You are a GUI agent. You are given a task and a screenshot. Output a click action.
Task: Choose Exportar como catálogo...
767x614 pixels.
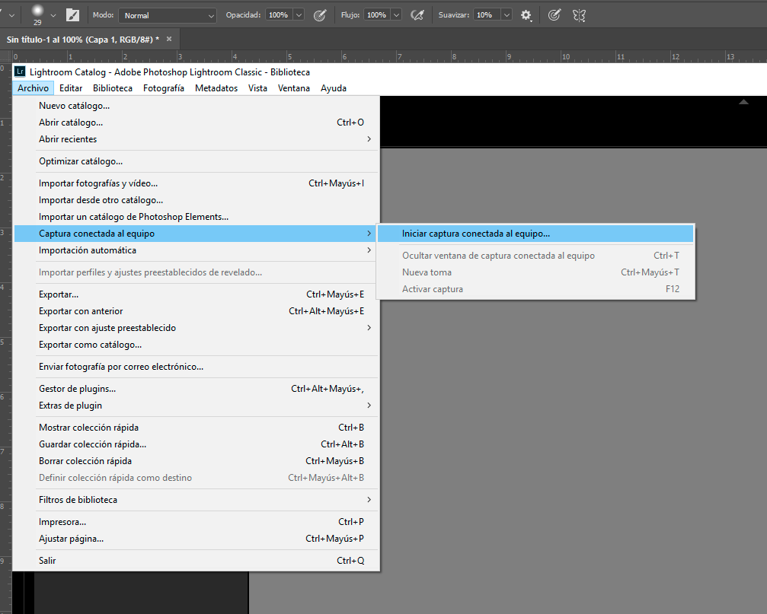click(x=197, y=345)
